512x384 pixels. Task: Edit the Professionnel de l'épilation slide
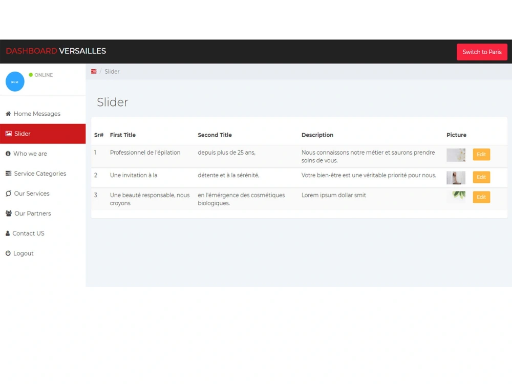481,155
